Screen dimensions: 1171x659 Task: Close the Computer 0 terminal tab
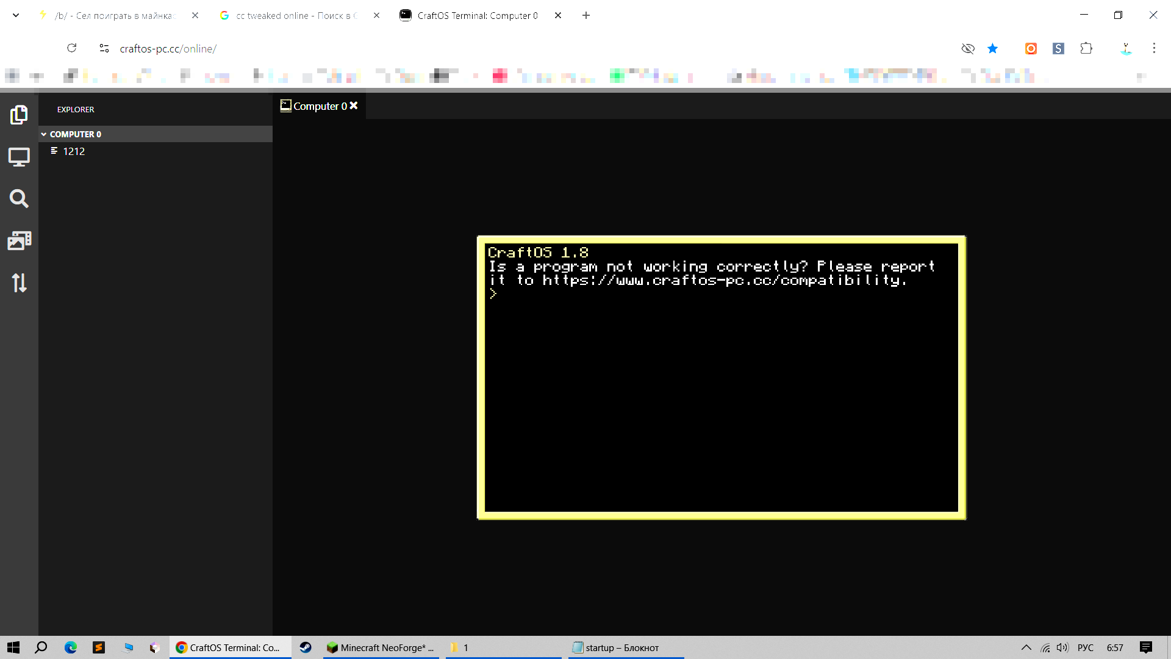[x=354, y=106]
